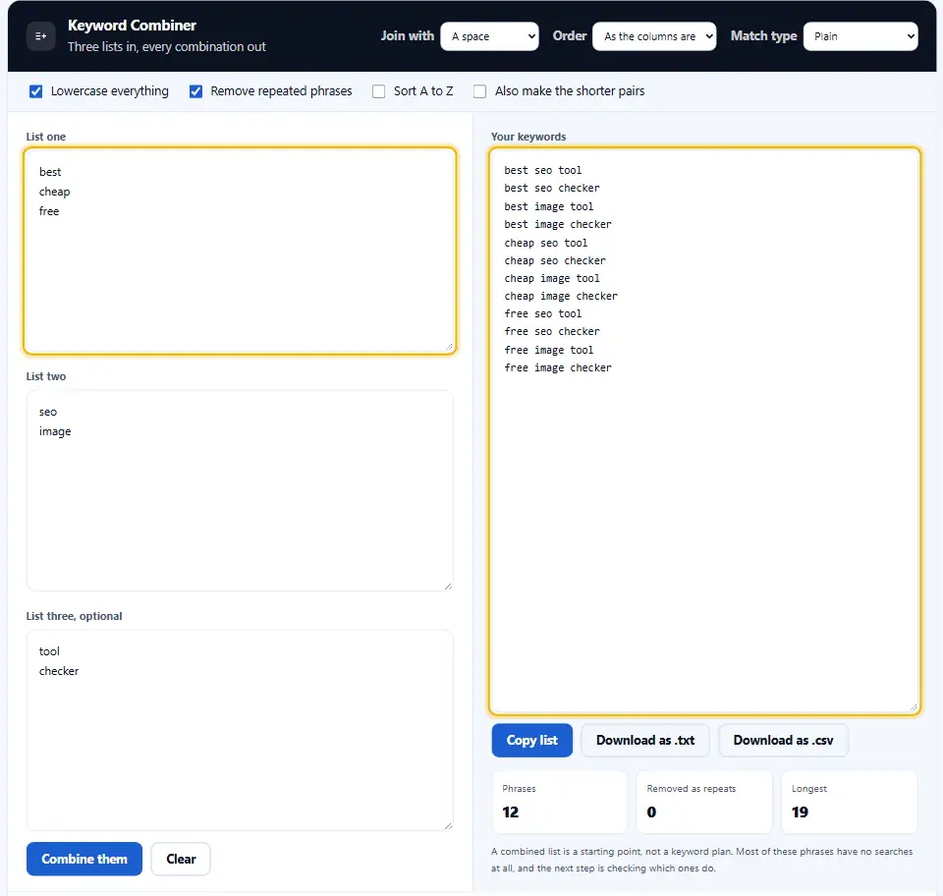Enable the Sort A to Z checkbox
943x896 pixels.
click(x=379, y=91)
